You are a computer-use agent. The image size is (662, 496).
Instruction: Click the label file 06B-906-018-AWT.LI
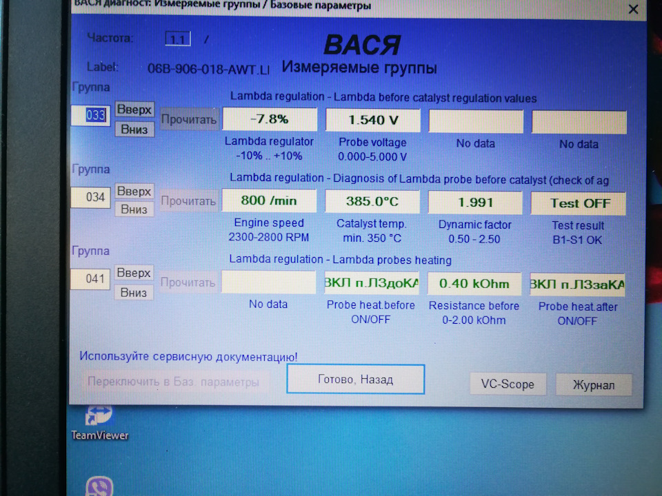pyautogui.click(x=208, y=69)
